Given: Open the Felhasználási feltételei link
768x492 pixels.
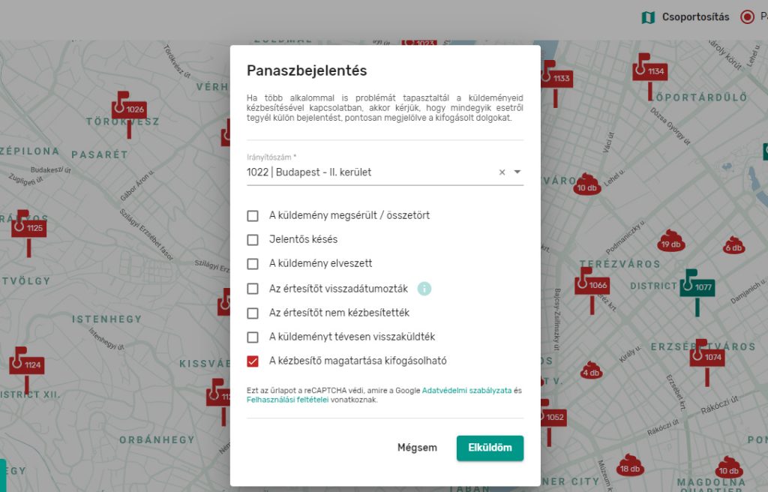Looking at the screenshot, I should pyautogui.click(x=287, y=400).
